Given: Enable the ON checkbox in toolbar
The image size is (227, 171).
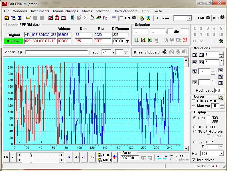Looking at the screenshot, I should tap(121, 18).
